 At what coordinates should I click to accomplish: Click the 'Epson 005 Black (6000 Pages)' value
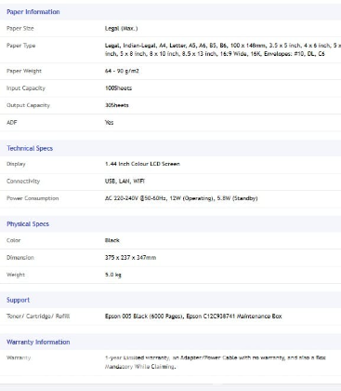[x=193, y=317]
